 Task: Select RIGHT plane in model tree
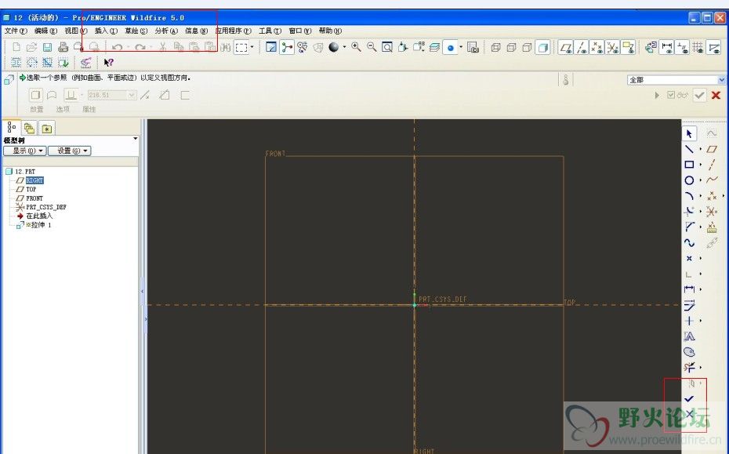pyautogui.click(x=34, y=180)
